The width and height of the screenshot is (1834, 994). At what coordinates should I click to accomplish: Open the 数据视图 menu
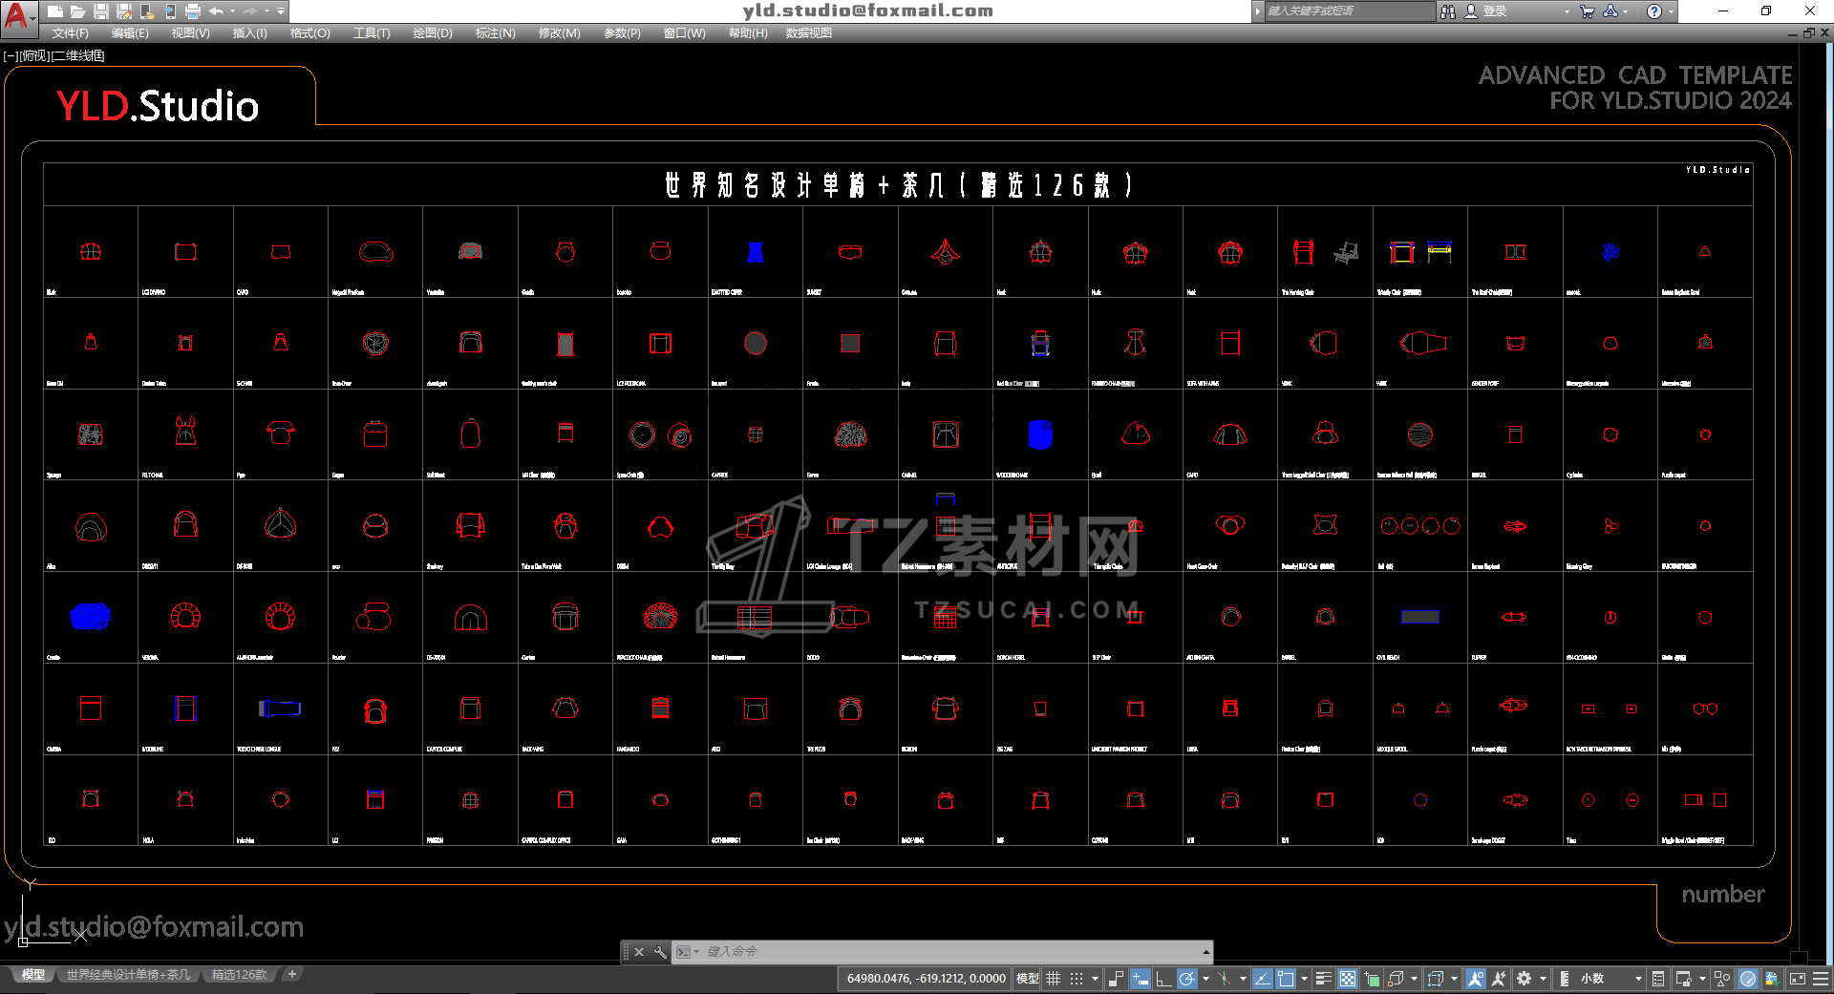[x=809, y=33]
